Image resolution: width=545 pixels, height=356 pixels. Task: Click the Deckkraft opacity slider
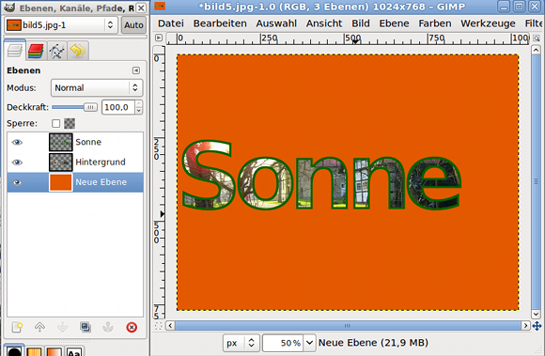point(75,107)
